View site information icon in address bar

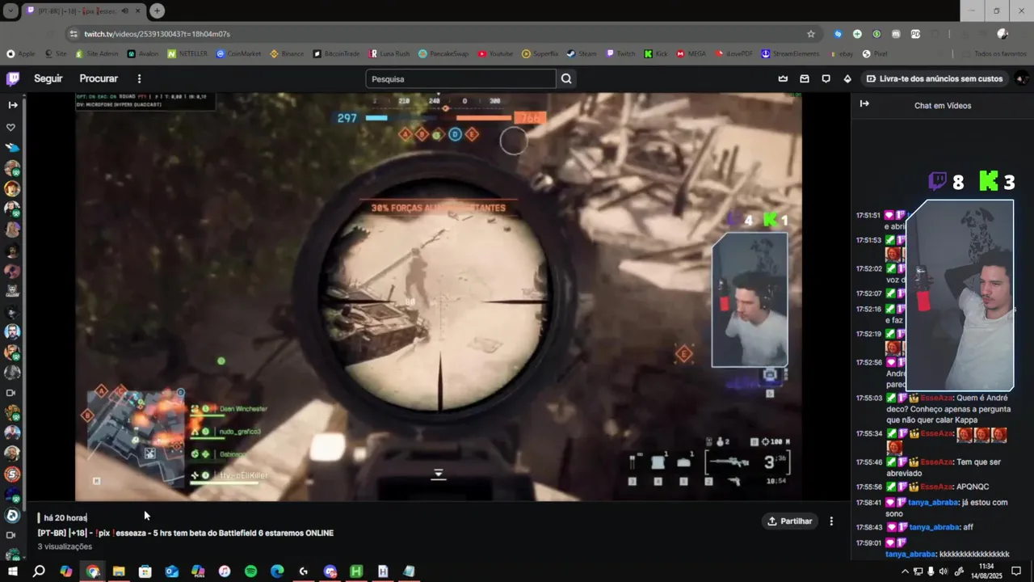point(74,34)
